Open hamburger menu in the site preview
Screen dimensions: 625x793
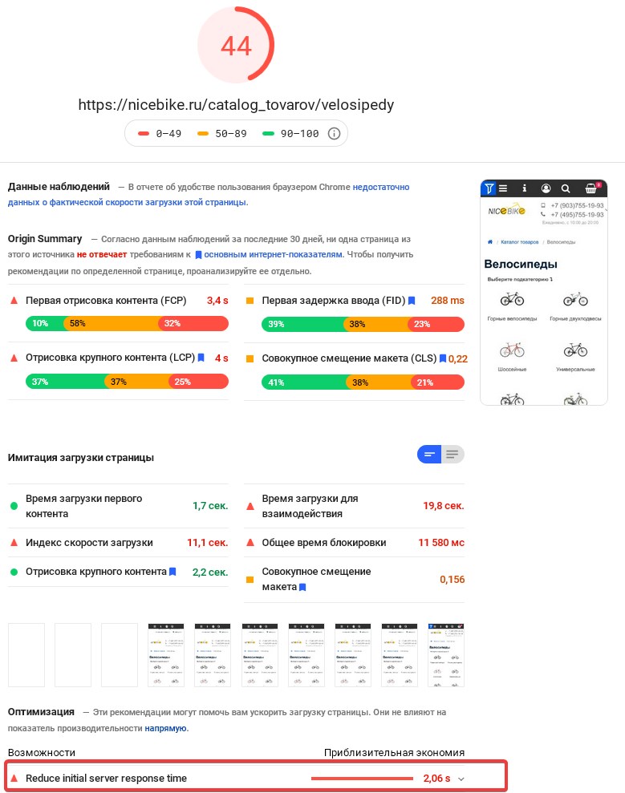[503, 188]
